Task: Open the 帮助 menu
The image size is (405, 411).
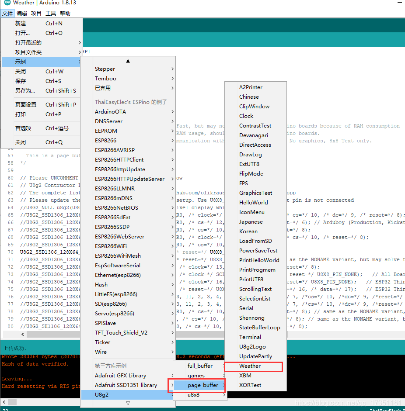Action: tap(65, 13)
